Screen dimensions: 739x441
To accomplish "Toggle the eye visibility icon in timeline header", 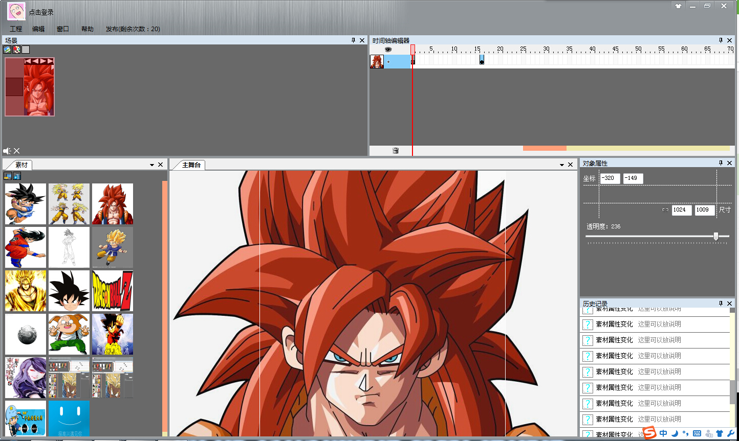I will (388, 50).
